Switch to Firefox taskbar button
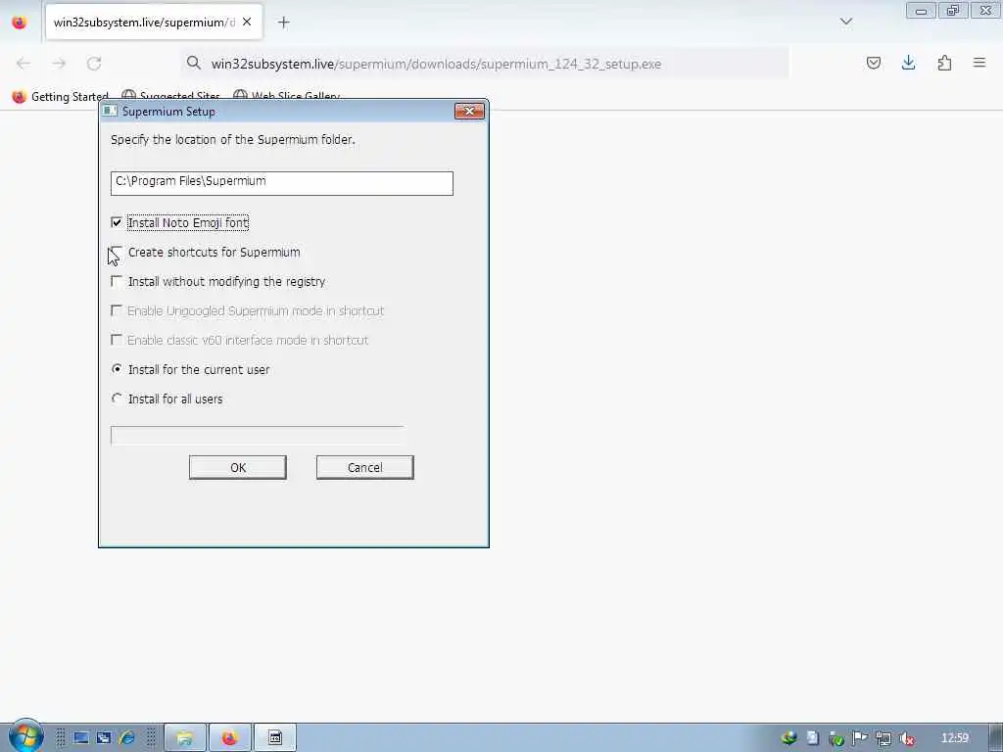 [x=229, y=738]
